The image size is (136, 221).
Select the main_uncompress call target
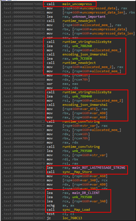click(77, 4)
